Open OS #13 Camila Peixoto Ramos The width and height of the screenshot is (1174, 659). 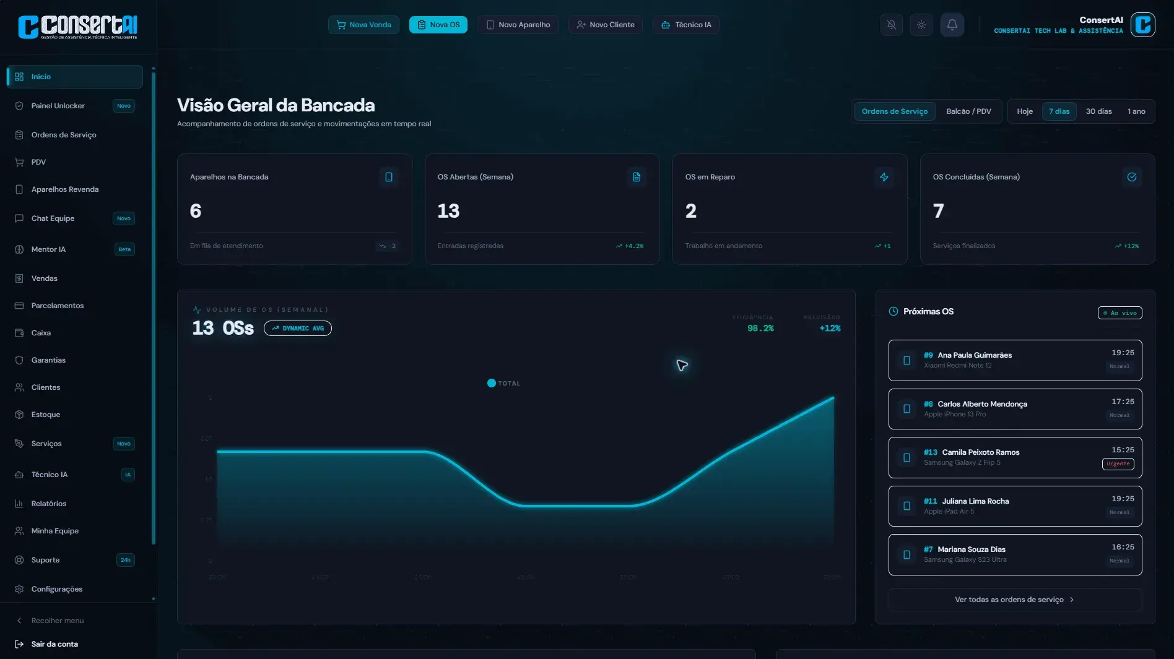1015,458
